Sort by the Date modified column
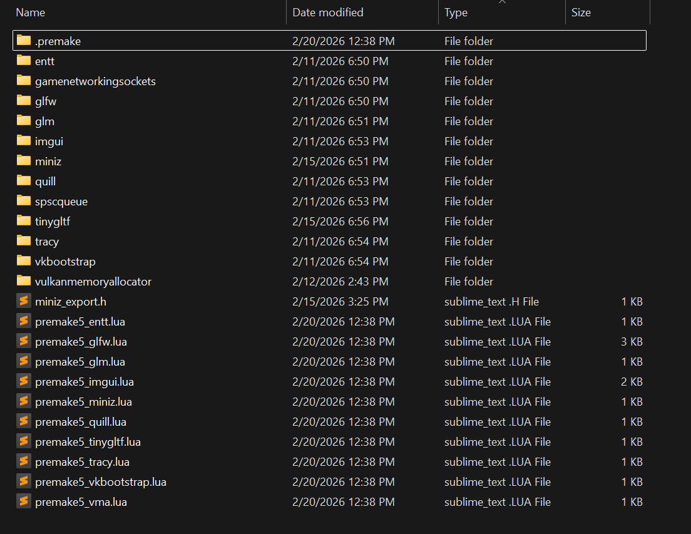Screen dimensions: 691x534 [327, 13]
